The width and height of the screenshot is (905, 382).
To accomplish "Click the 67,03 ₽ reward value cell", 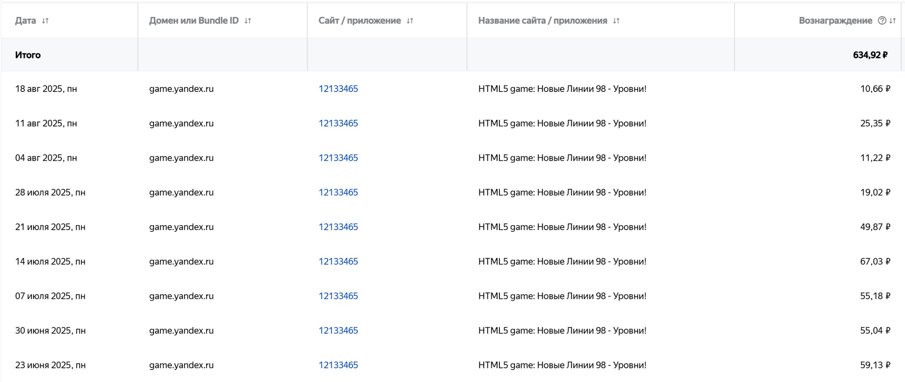I will click(x=875, y=261).
